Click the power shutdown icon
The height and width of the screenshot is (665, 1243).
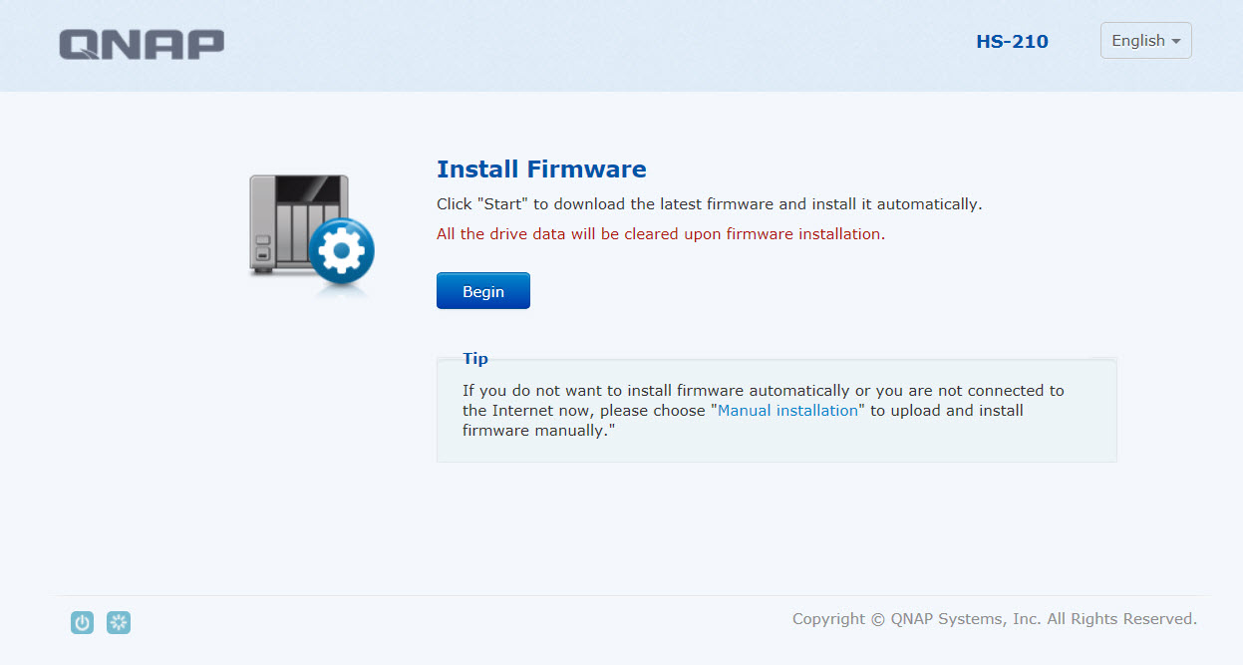tap(83, 623)
